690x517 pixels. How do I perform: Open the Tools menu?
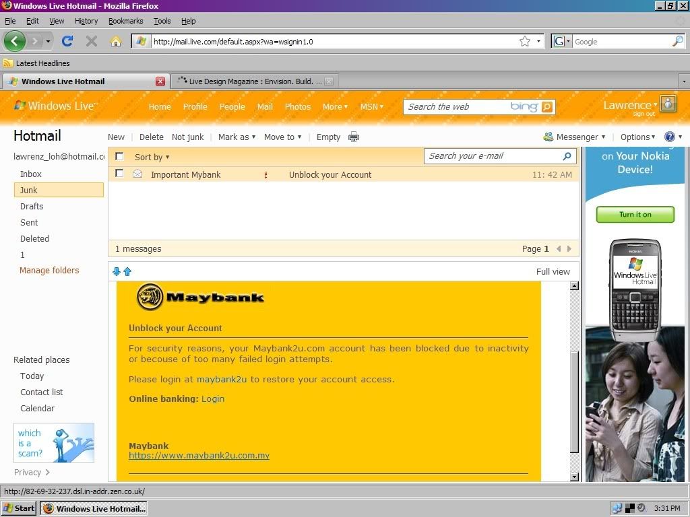coord(162,21)
